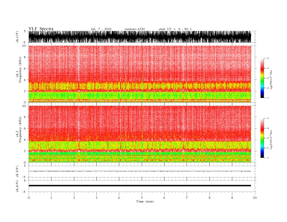Click the '-5' label on ch.2 color bar
The height and width of the screenshot is (222, 287).
click(x=267, y=138)
